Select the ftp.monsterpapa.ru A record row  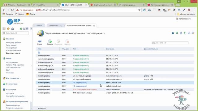point(115,62)
